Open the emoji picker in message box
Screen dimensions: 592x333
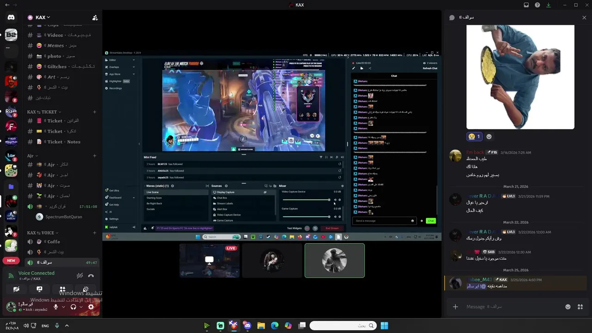click(x=568, y=307)
